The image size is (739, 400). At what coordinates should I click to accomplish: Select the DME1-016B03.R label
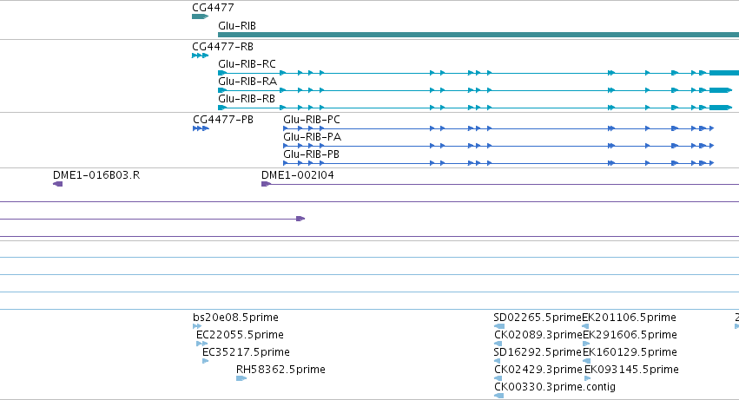(96, 175)
